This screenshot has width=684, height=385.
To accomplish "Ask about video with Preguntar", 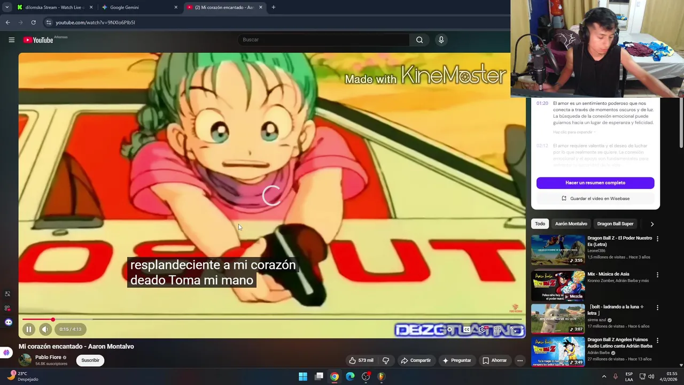I will [x=456, y=360].
